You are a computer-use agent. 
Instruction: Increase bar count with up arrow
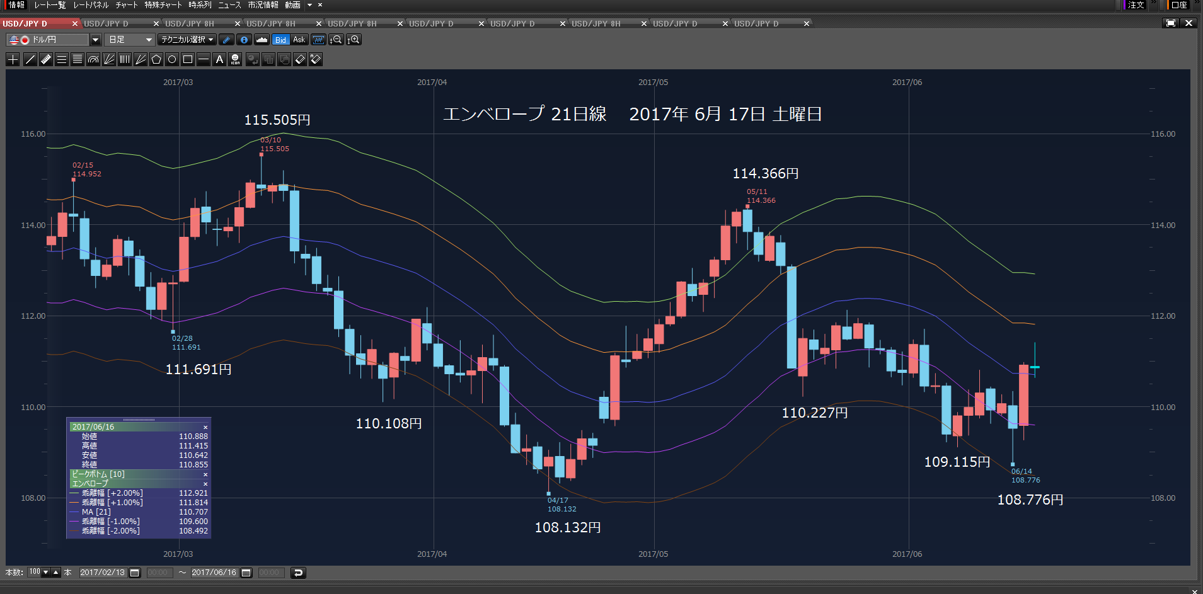[56, 573]
